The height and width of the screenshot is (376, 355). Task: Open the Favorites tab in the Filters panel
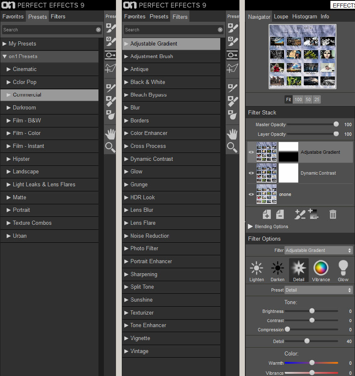pyautogui.click(x=135, y=17)
